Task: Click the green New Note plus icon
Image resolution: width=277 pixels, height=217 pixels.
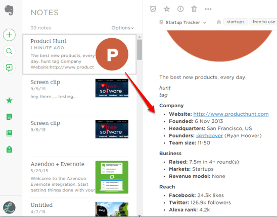Action: coord(9,35)
